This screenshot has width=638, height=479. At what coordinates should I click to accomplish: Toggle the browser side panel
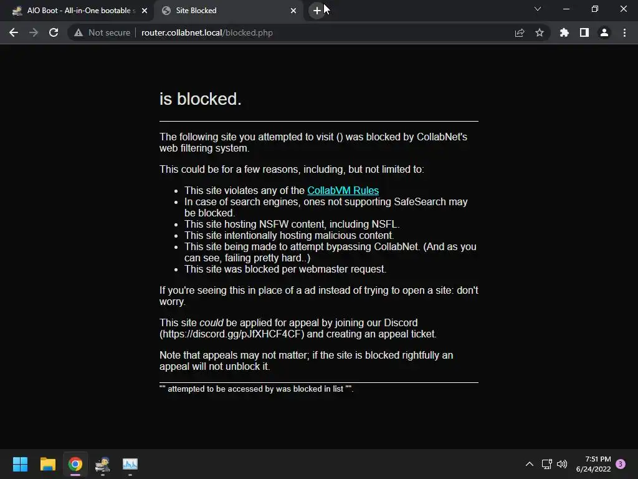[x=584, y=32]
